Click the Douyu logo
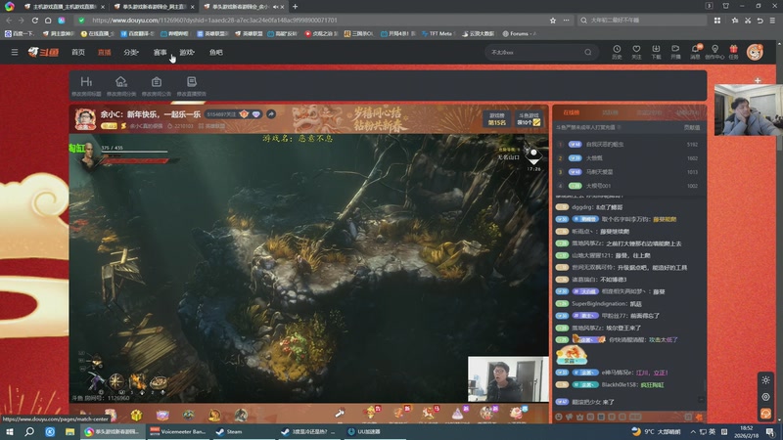783x440 pixels. 43,52
